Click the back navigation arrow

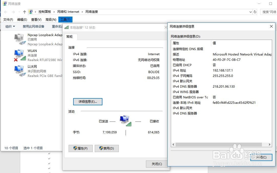tap(6, 12)
